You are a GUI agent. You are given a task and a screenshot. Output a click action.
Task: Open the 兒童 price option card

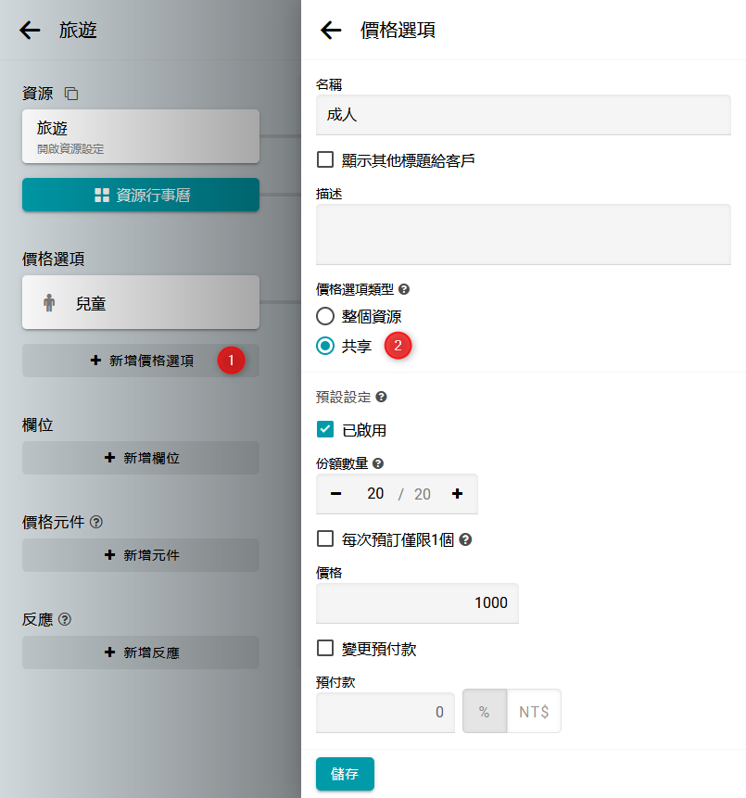[x=141, y=302]
